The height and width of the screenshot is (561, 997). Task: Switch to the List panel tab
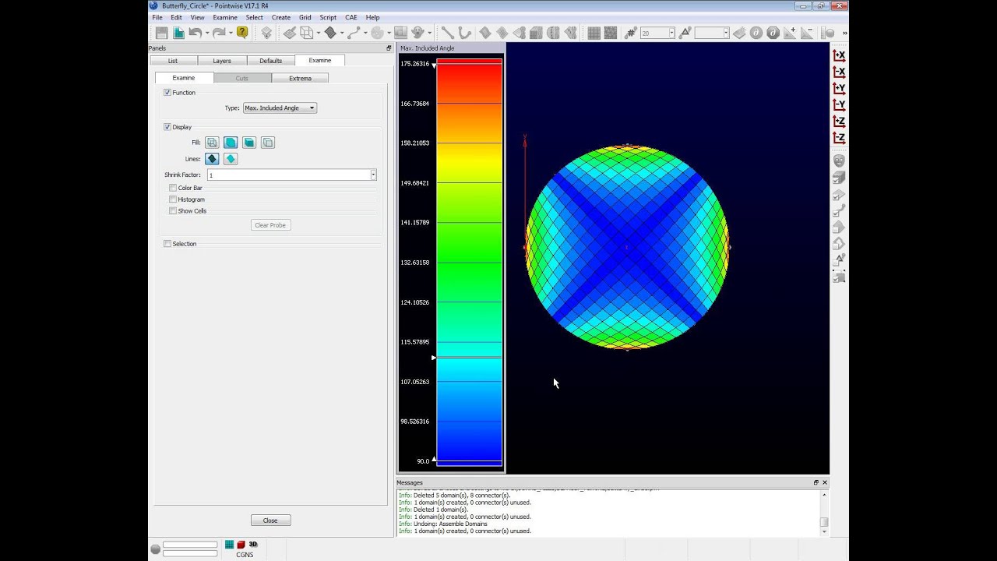(173, 61)
